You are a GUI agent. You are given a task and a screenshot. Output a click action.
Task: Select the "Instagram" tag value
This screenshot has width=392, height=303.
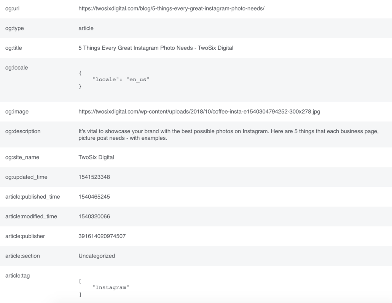(111, 287)
